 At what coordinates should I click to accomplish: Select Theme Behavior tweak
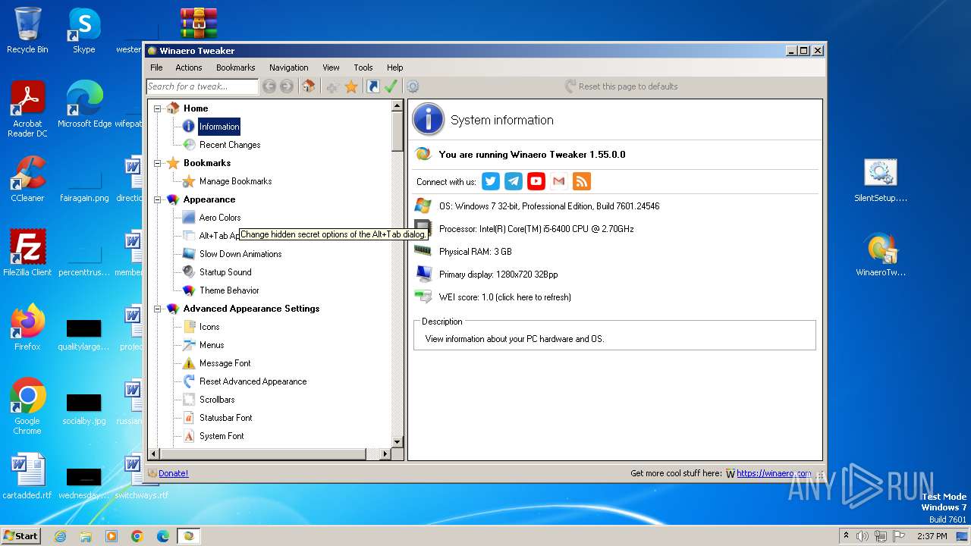point(229,290)
